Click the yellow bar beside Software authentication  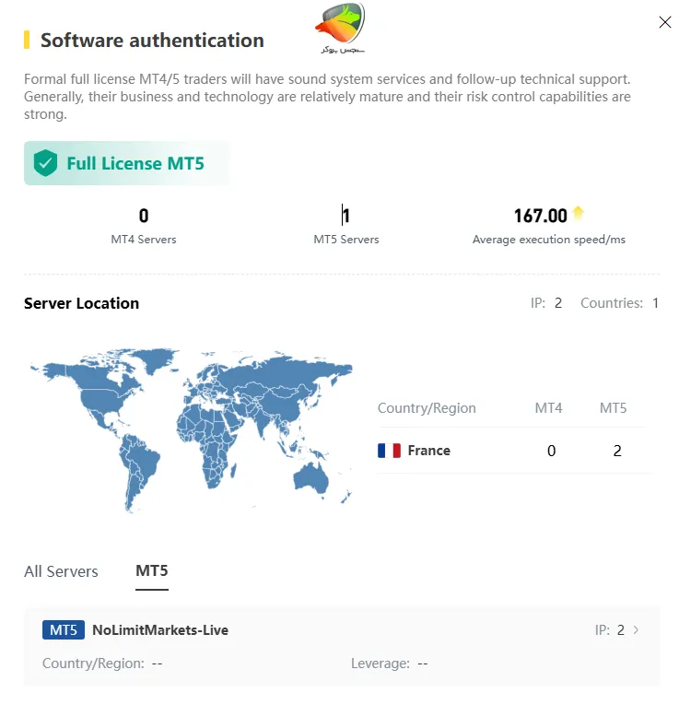pos(27,41)
